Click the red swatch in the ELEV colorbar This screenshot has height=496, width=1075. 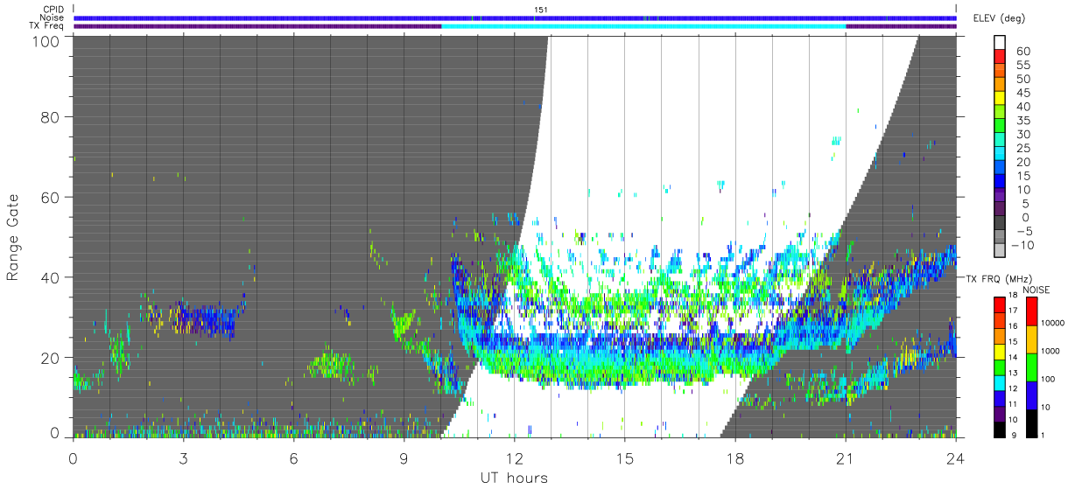pos(1001,58)
